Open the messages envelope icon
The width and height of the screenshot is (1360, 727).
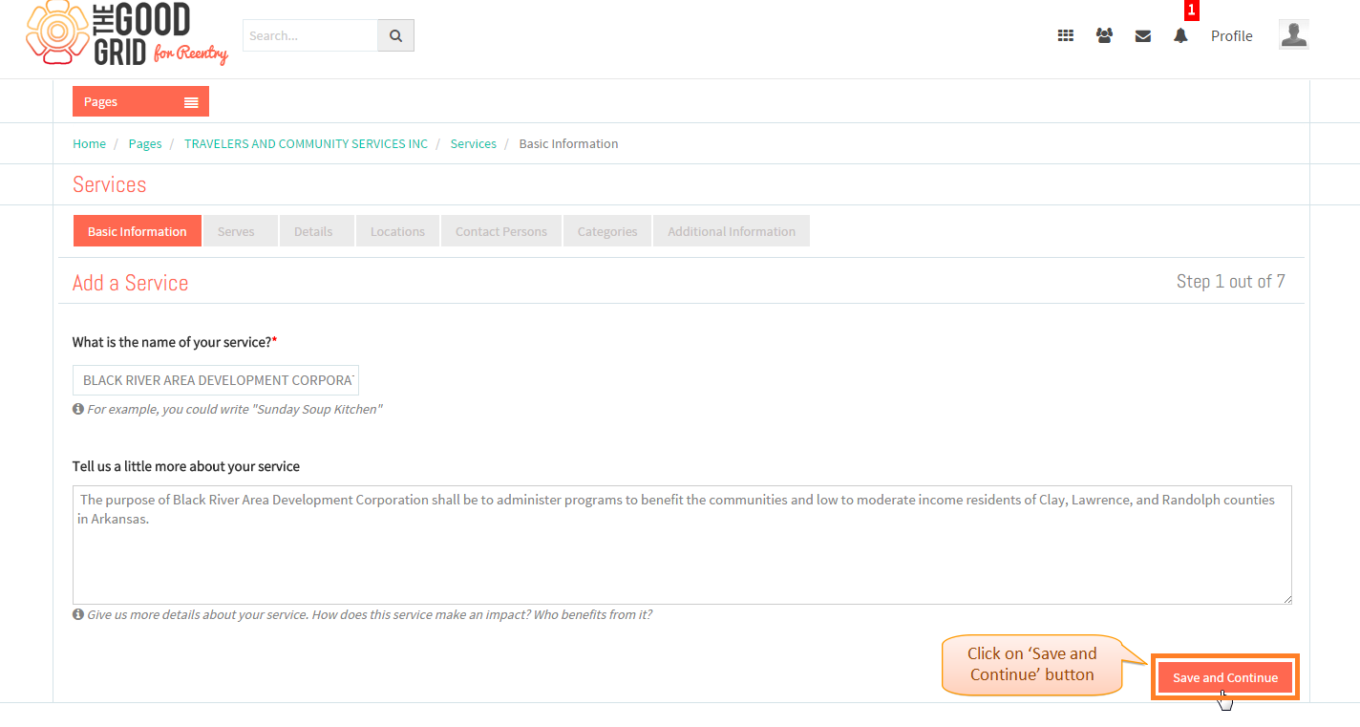(x=1142, y=36)
